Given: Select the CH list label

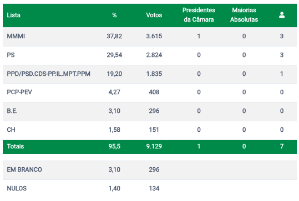Looking at the screenshot, I should pyautogui.click(x=11, y=130).
